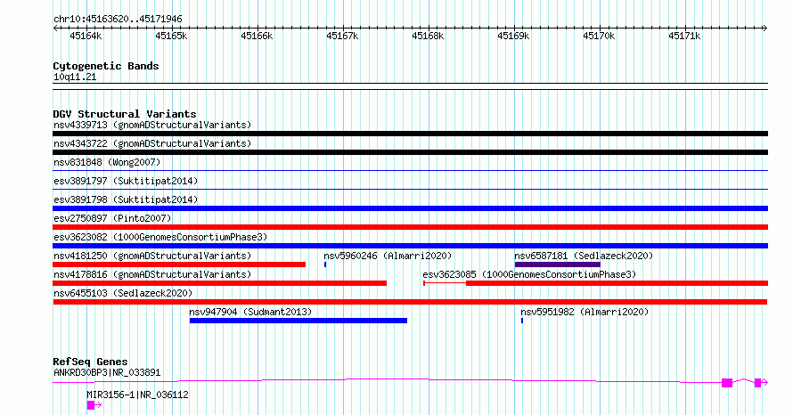Click the 10q11.21 band label
The height and width of the screenshot is (415, 793).
pos(75,77)
